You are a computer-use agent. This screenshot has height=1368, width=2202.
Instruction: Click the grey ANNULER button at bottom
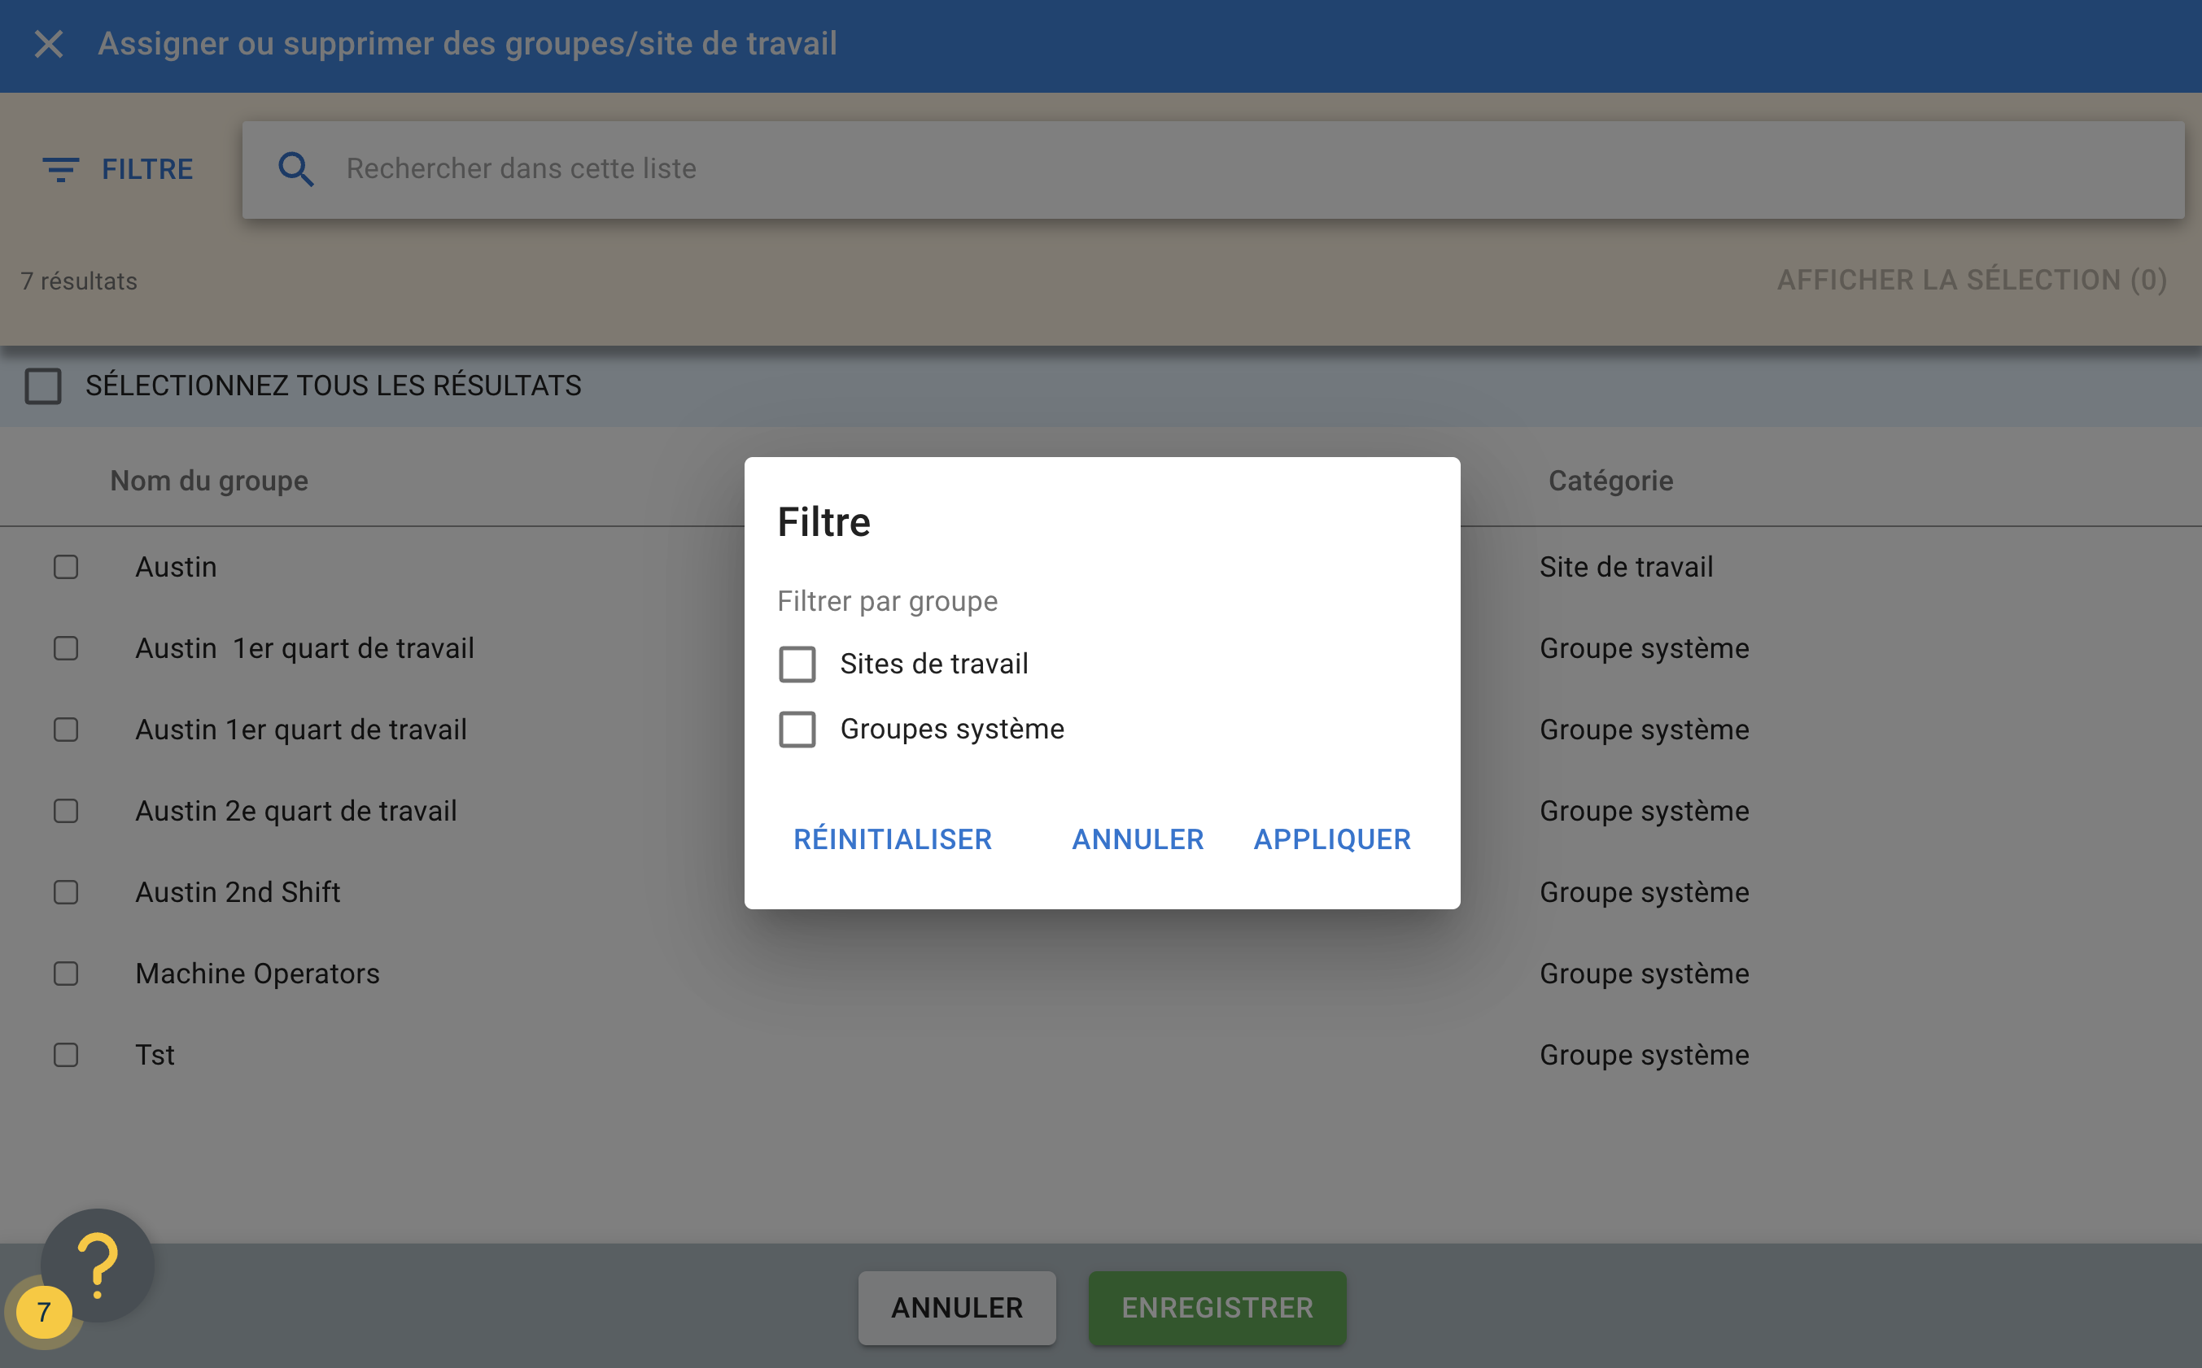pyautogui.click(x=957, y=1307)
